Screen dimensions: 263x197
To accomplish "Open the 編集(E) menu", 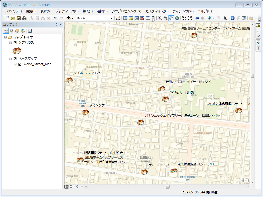I will [x=31, y=11].
